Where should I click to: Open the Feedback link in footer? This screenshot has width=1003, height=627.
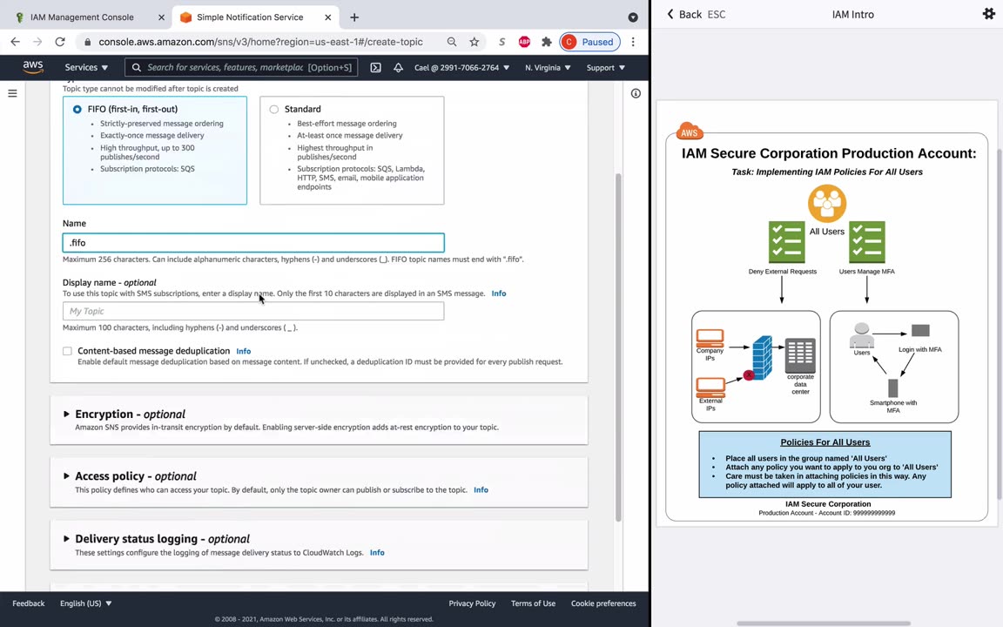(x=28, y=603)
